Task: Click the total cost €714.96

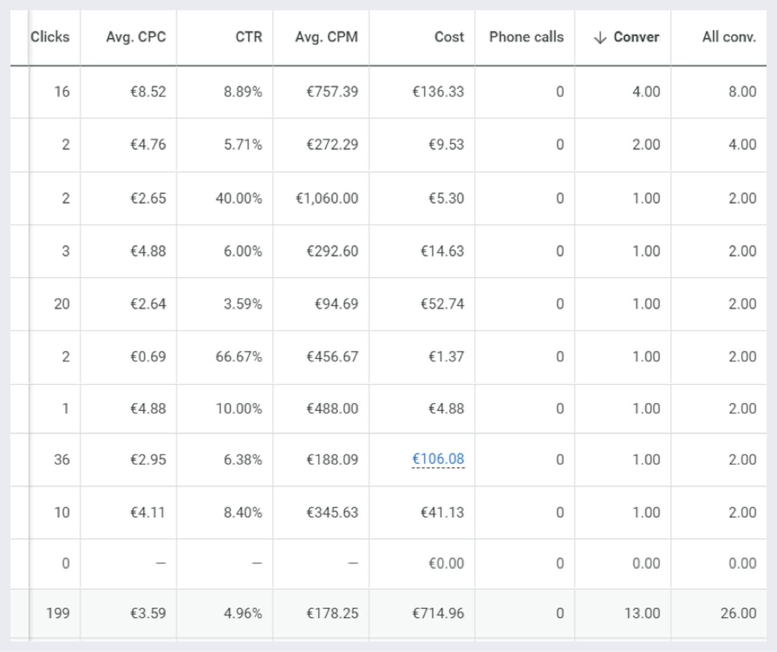Action: (438, 613)
